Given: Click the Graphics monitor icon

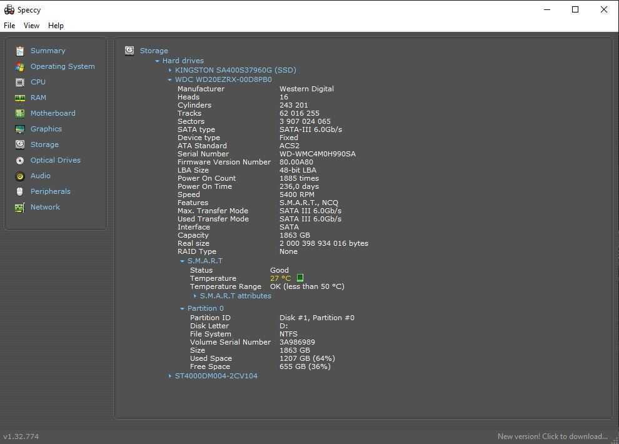Looking at the screenshot, I should tap(20, 129).
